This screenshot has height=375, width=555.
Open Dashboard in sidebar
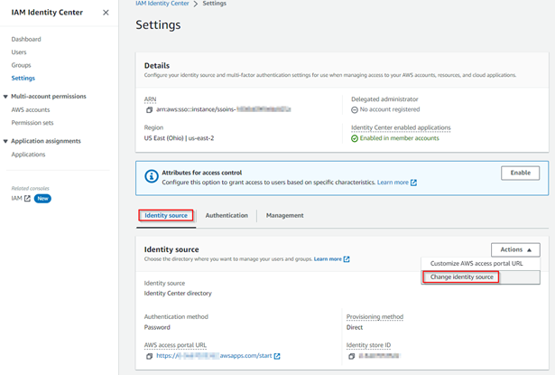pyautogui.click(x=26, y=39)
